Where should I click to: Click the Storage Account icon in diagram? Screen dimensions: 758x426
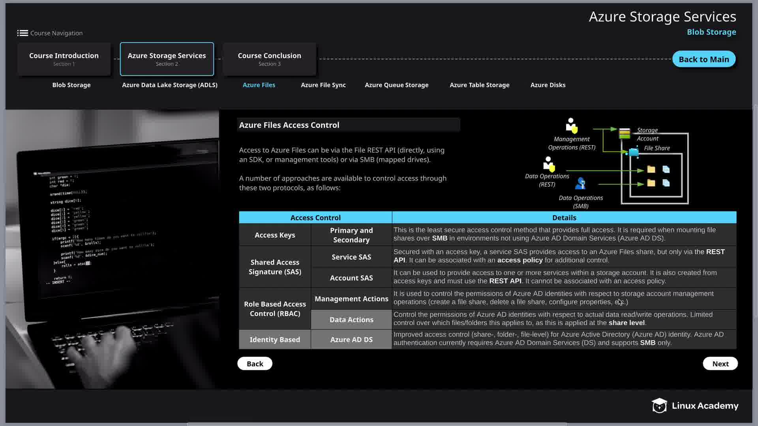coord(624,133)
